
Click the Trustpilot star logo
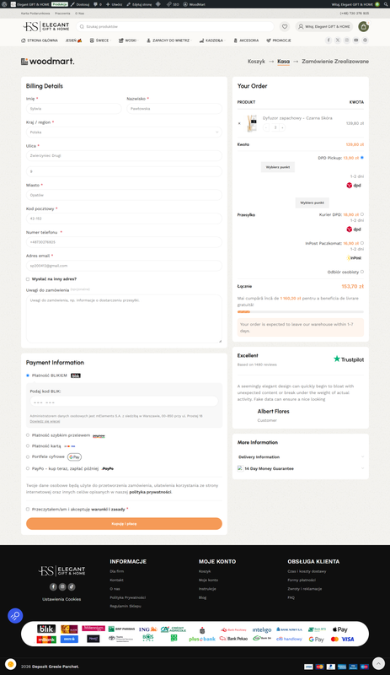(x=349, y=359)
